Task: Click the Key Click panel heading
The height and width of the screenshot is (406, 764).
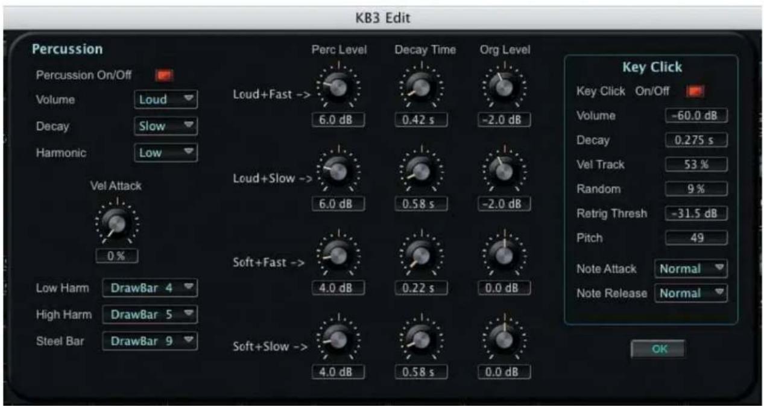Action: [651, 67]
